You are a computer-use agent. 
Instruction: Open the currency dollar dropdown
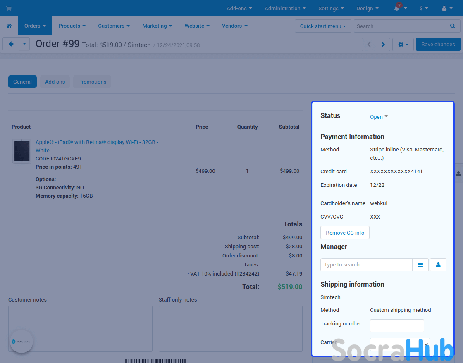pos(424,8)
